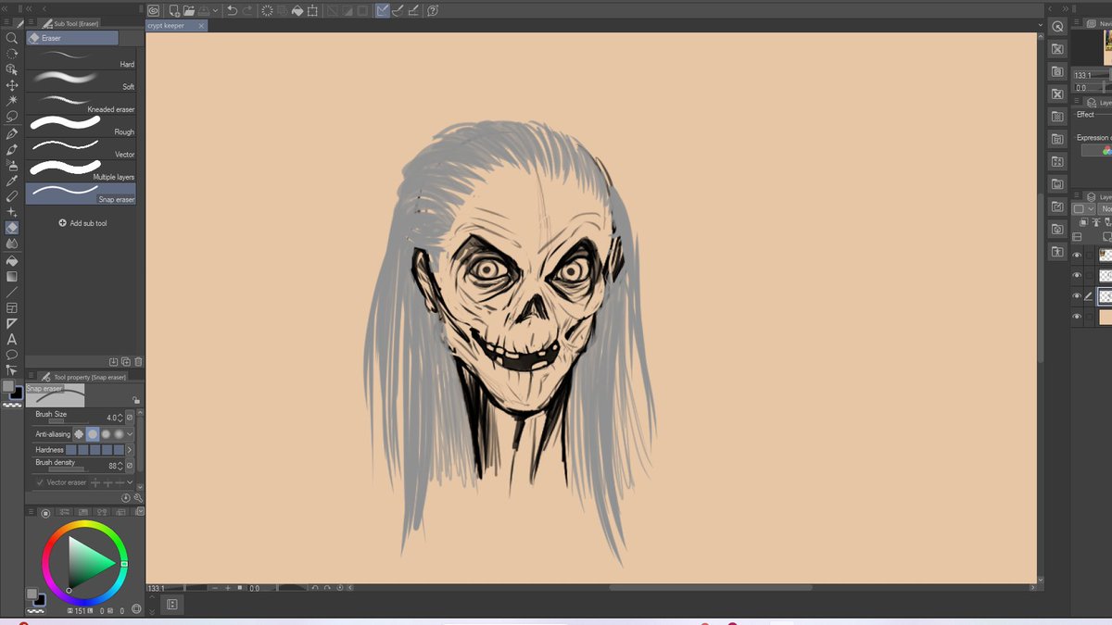Click the Redo arrow in command bar
This screenshot has height=625, width=1112.
[x=246, y=10]
